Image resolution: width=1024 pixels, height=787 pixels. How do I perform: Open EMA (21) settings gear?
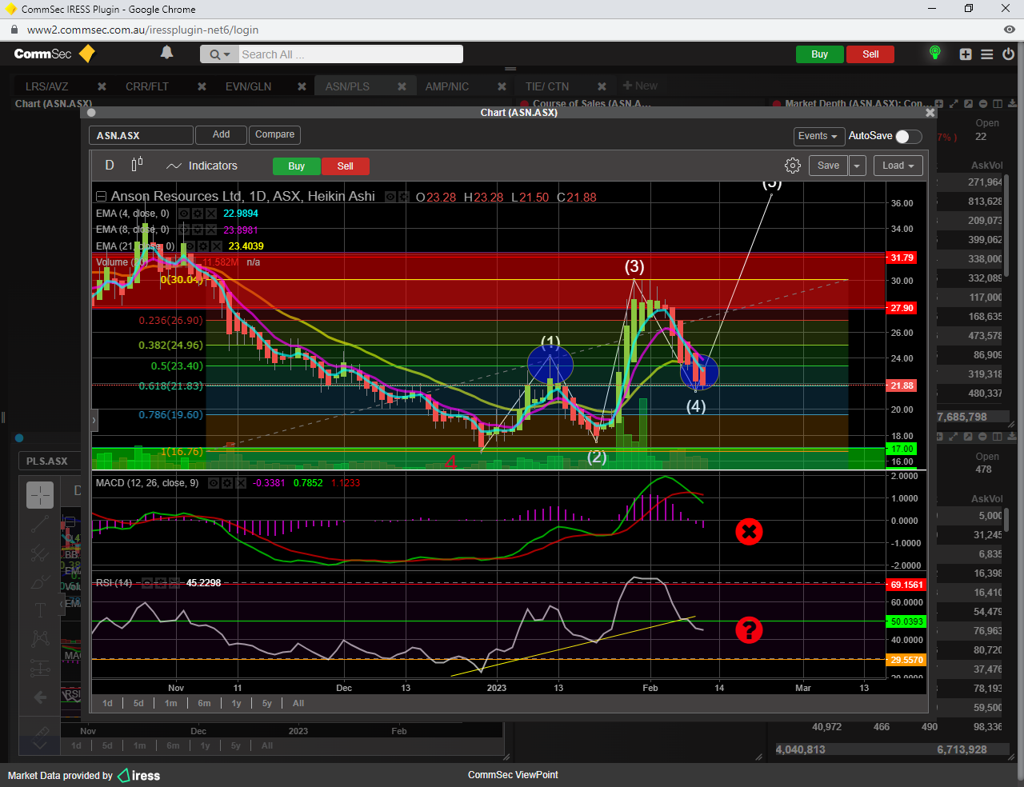tap(203, 246)
